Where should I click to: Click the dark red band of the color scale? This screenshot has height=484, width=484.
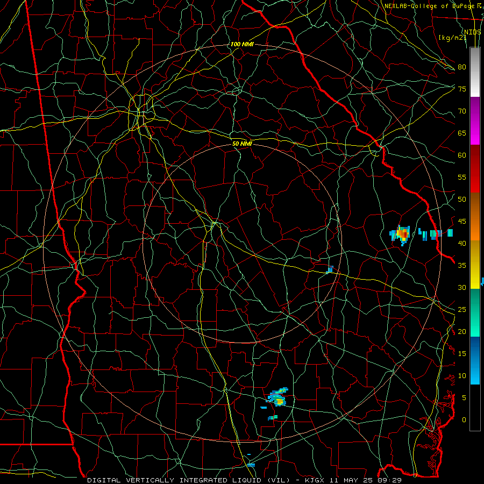coord(475,169)
